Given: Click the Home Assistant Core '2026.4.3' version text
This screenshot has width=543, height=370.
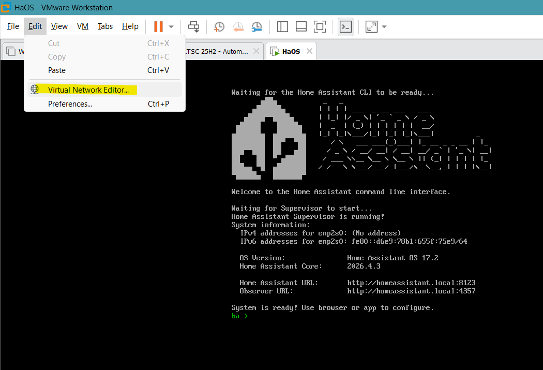Looking at the screenshot, I should coord(364,266).
